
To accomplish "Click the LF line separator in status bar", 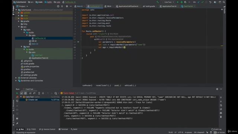I will (x=176, y=133).
